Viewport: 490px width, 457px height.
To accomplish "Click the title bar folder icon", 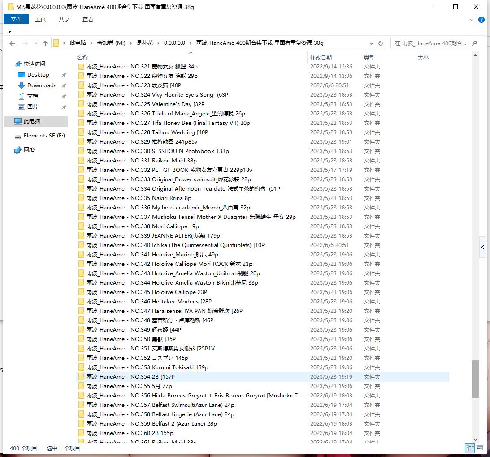I will click(x=11, y=7).
